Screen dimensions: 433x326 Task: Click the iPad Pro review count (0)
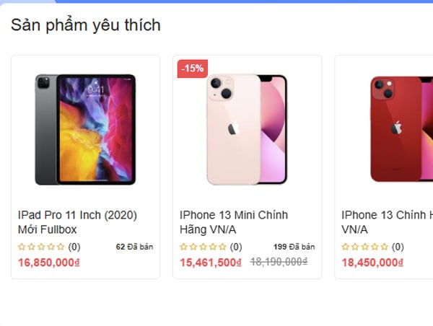pyautogui.click(x=74, y=247)
